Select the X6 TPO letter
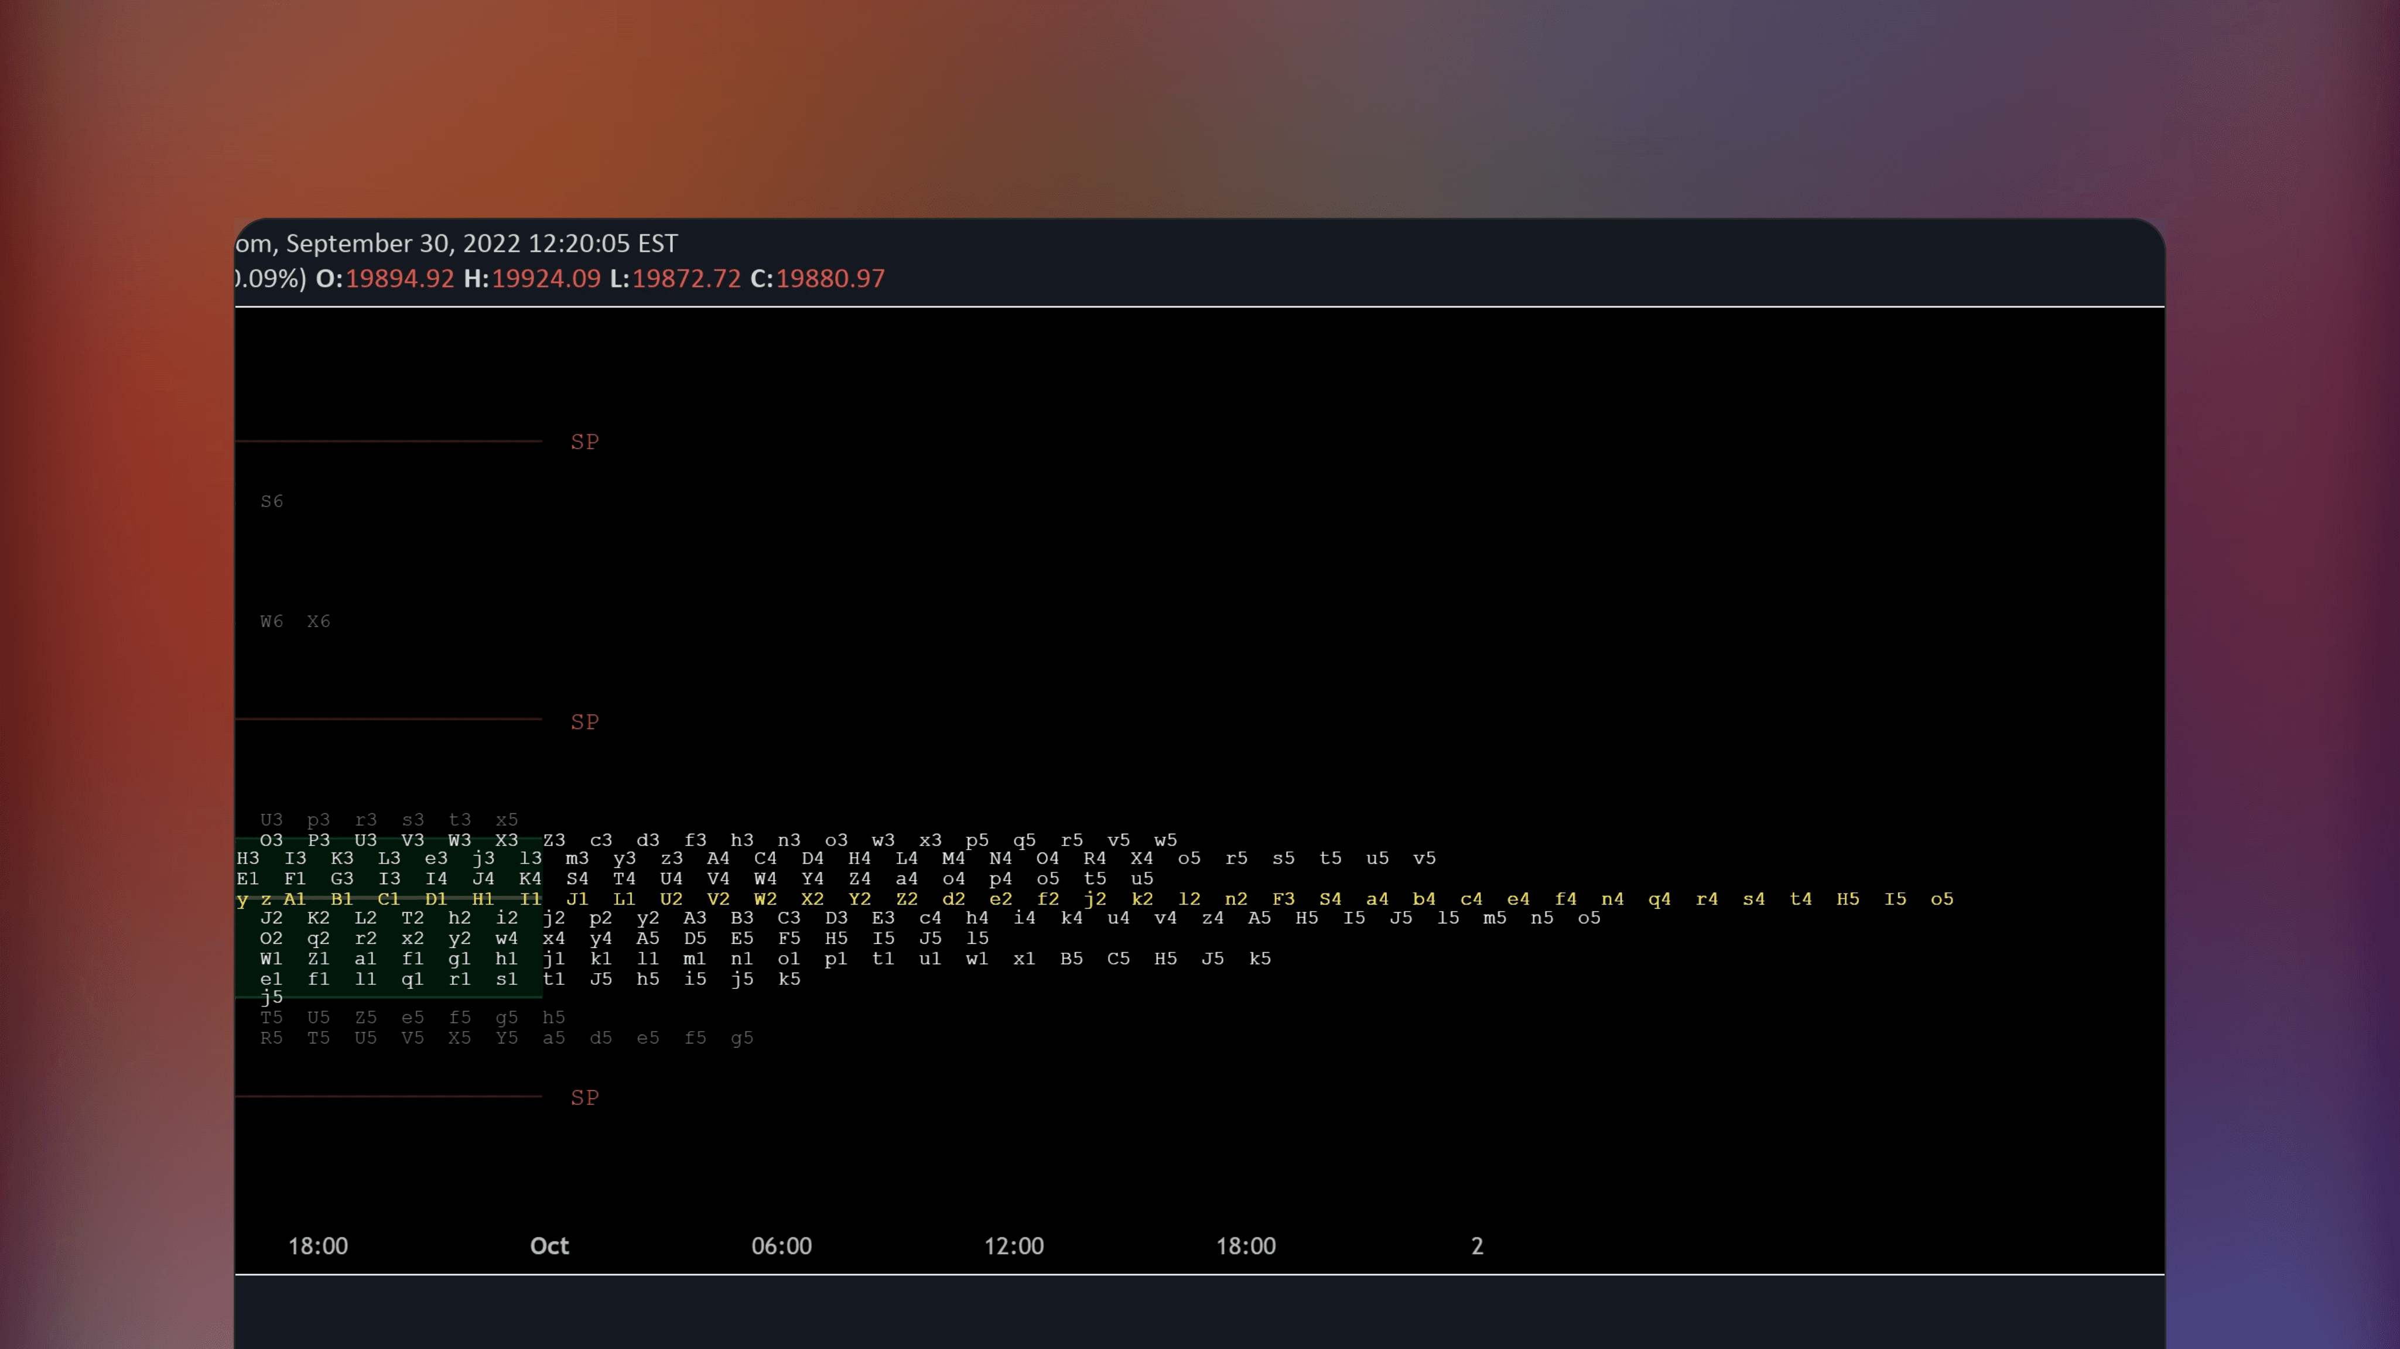The height and width of the screenshot is (1349, 2400). click(x=319, y=621)
